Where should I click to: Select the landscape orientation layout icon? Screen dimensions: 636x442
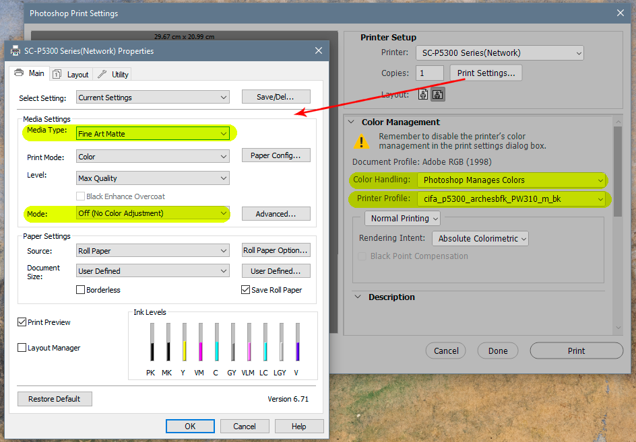(x=438, y=94)
